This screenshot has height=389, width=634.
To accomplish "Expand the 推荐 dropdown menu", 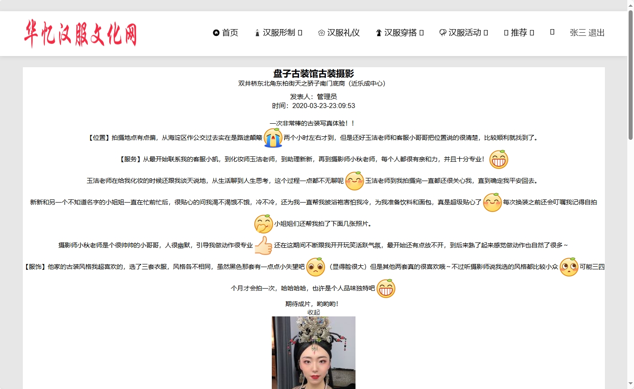I will coord(519,32).
